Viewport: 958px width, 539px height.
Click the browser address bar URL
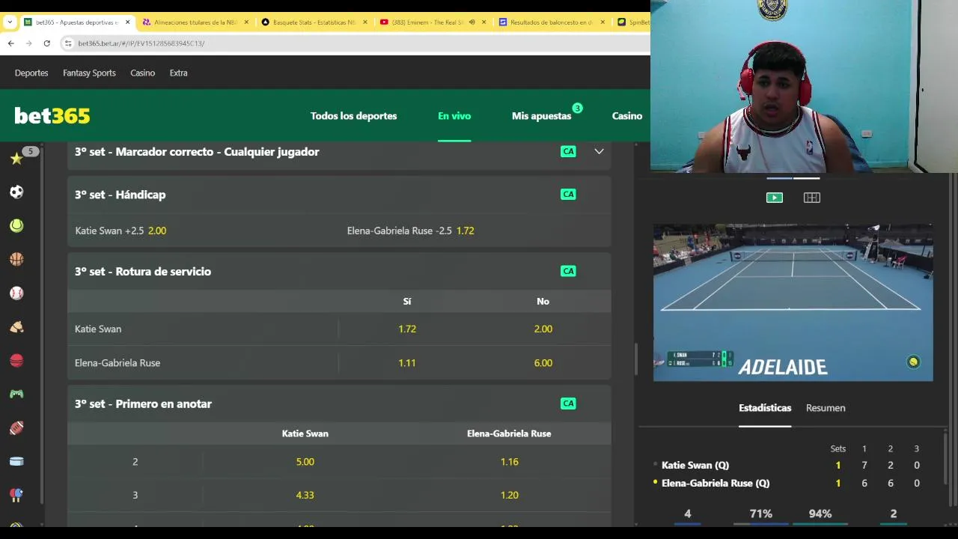click(141, 43)
